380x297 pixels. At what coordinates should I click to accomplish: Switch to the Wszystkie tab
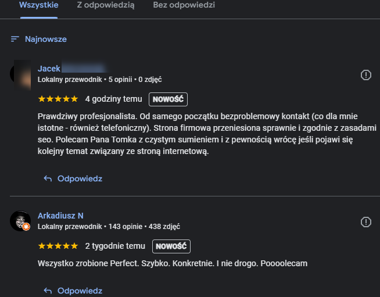pos(39,5)
